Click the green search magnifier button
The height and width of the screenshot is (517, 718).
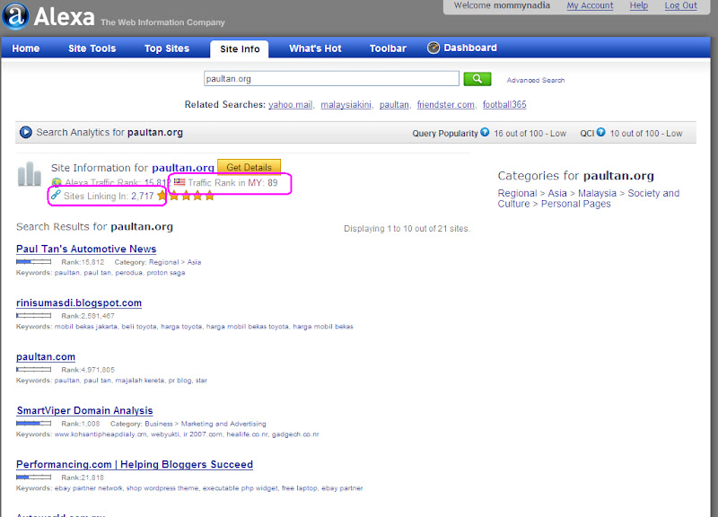point(477,79)
